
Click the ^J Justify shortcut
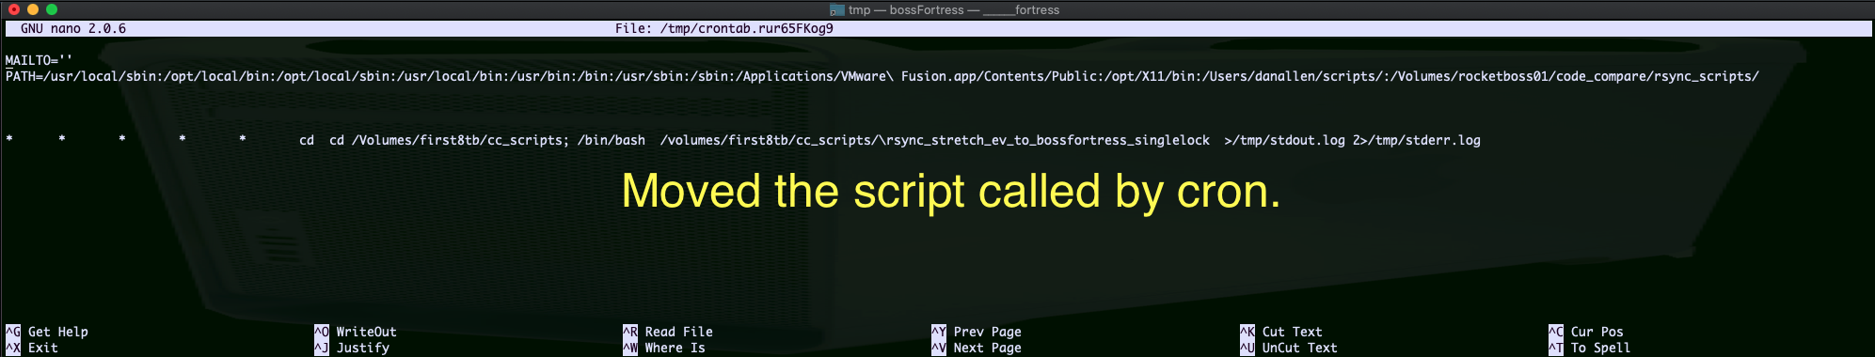pos(352,348)
